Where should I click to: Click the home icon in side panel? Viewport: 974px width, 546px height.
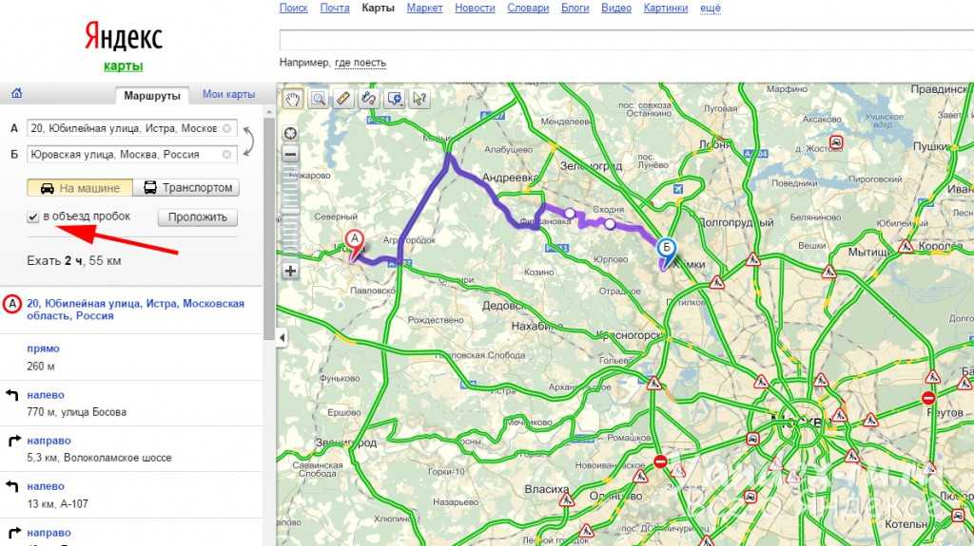pyautogui.click(x=17, y=93)
